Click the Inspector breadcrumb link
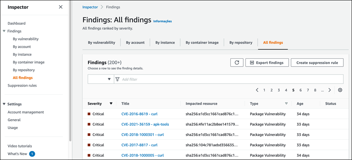Viewport: 352px width, 160px height. coord(90,7)
